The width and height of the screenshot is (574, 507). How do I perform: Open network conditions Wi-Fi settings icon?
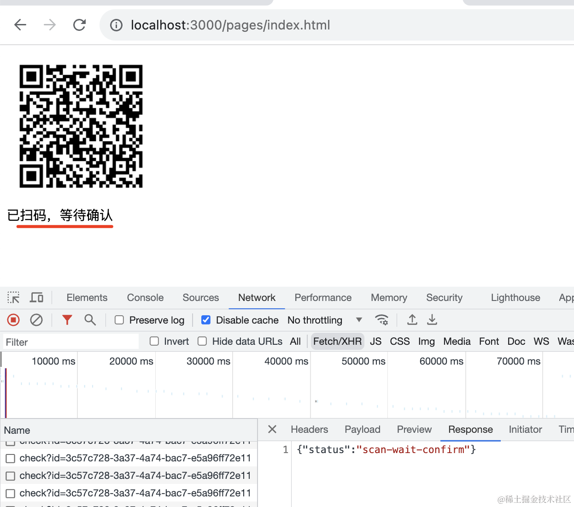pos(381,320)
